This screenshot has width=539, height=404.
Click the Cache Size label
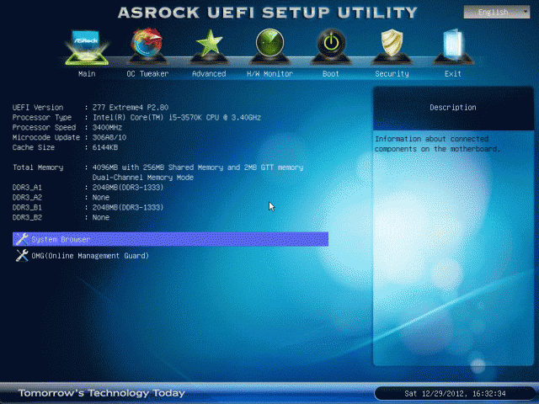34,147
